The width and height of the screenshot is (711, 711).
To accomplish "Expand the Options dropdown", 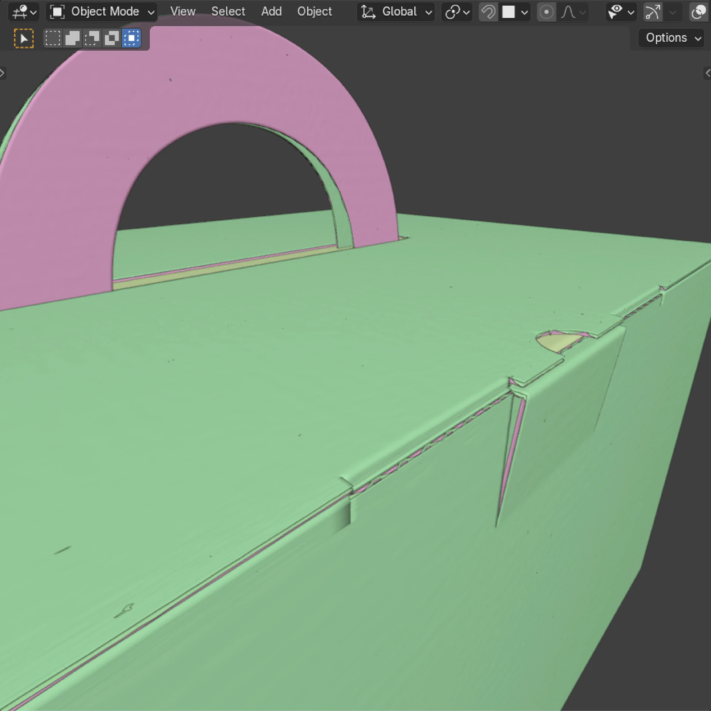I will click(671, 38).
